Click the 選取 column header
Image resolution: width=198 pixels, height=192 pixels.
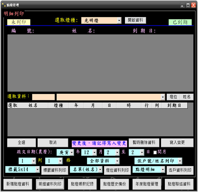[x=13, y=105]
